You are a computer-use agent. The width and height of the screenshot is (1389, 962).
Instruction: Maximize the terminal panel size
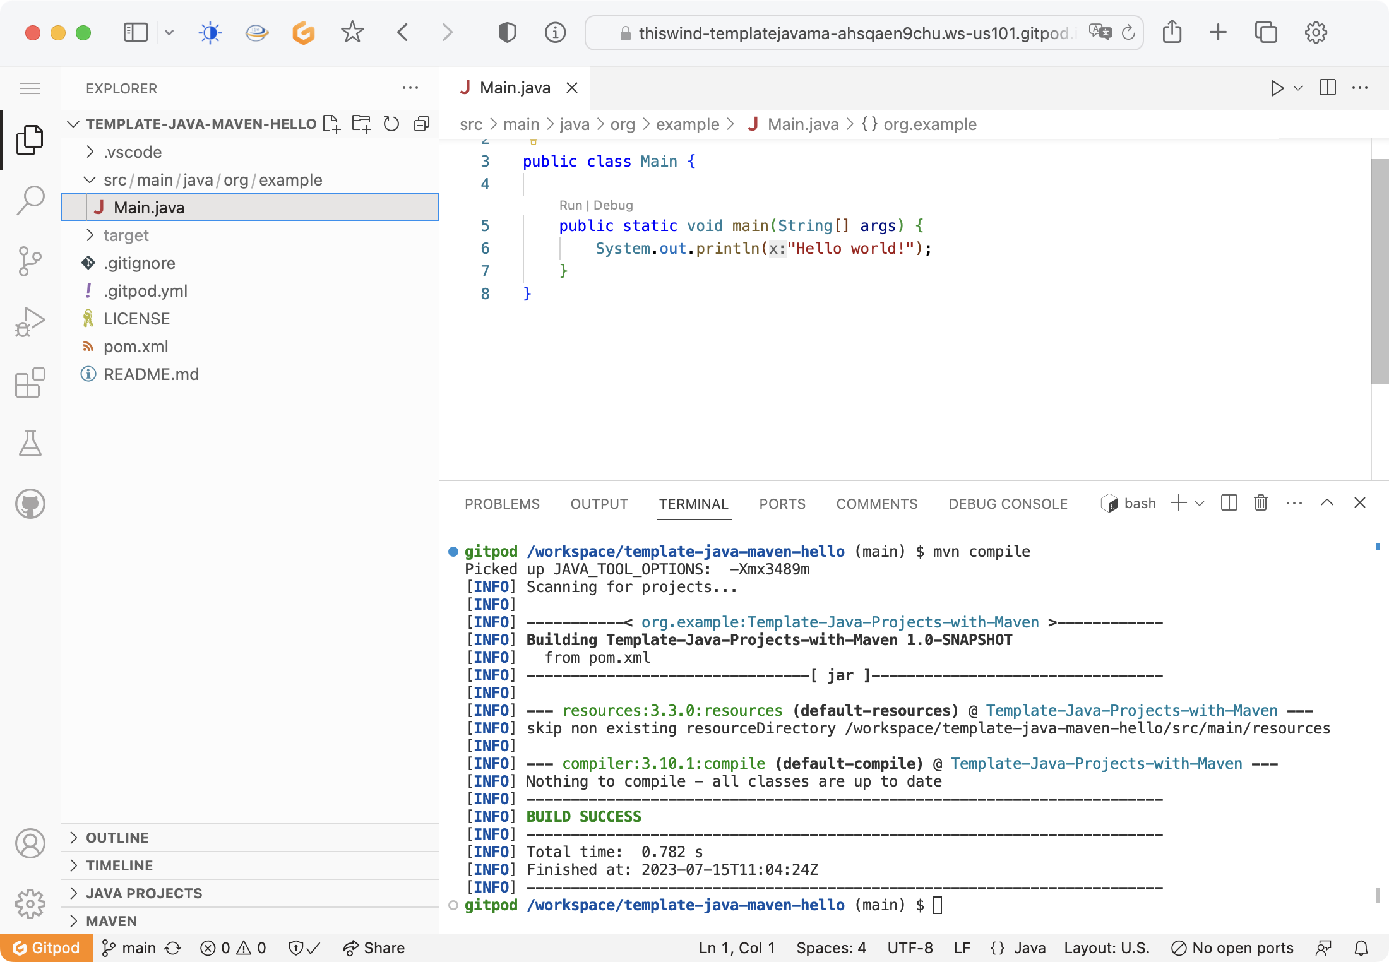pos(1327,503)
